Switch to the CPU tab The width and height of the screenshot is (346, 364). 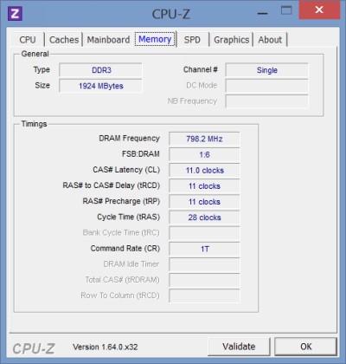coord(28,40)
